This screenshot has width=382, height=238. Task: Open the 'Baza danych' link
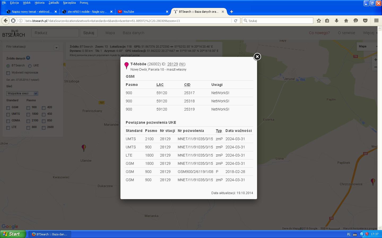pyautogui.click(x=133, y=33)
